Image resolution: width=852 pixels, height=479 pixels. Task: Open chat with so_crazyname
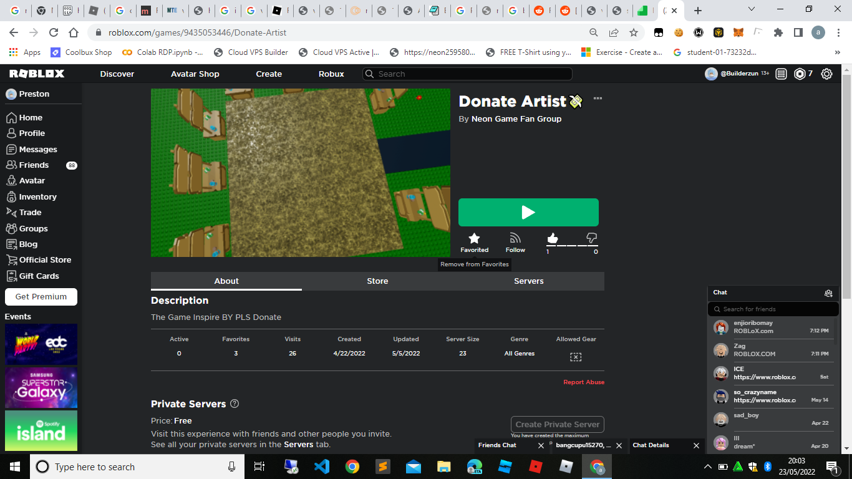point(771,397)
